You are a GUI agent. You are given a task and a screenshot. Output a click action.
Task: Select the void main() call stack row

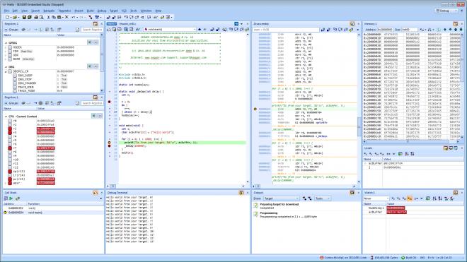click(53, 213)
